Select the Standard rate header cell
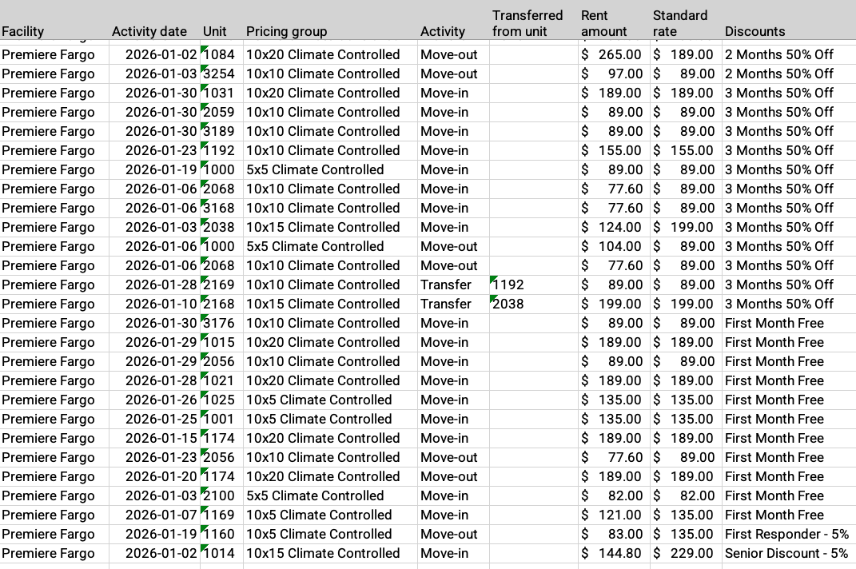The height and width of the screenshot is (569, 856). click(x=680, y=23)
